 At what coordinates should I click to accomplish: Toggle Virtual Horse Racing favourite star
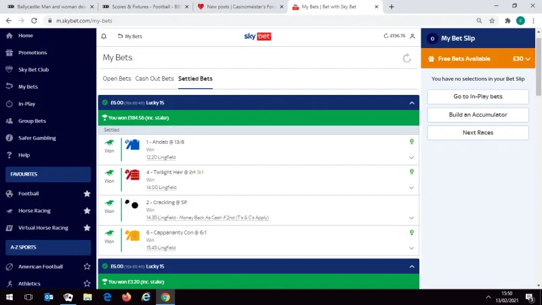click(x=87, y=228)
